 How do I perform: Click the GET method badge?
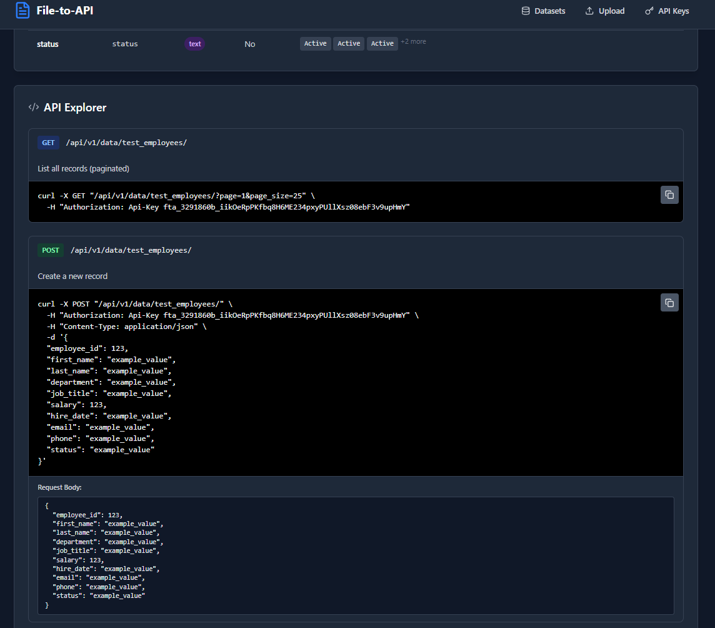point(48,143)
